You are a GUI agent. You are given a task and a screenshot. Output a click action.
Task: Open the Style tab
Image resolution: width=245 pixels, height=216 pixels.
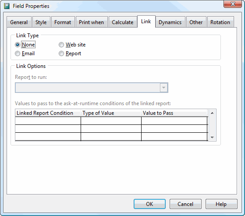coord(41,22)
